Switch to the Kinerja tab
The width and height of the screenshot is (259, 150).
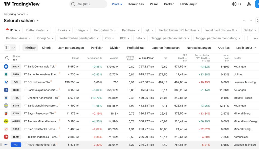pyautogui.click(x=47, y=48)
